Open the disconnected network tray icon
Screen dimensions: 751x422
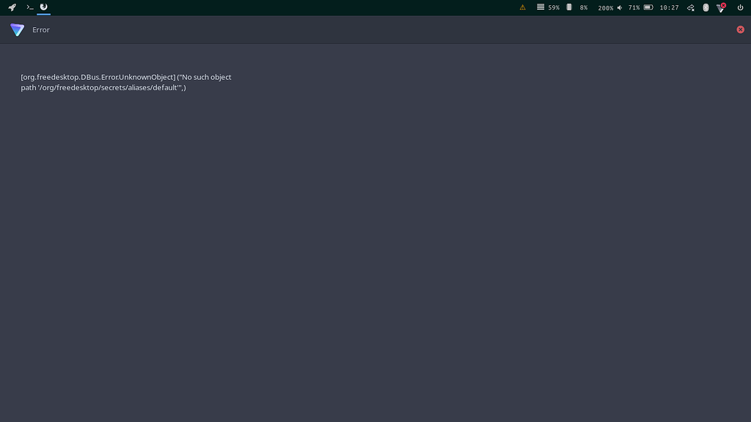(691, 7)
